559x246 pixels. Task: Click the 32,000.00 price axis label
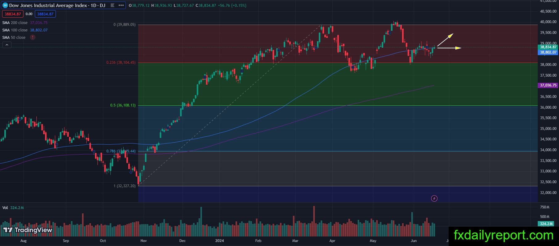coord(548,193)
